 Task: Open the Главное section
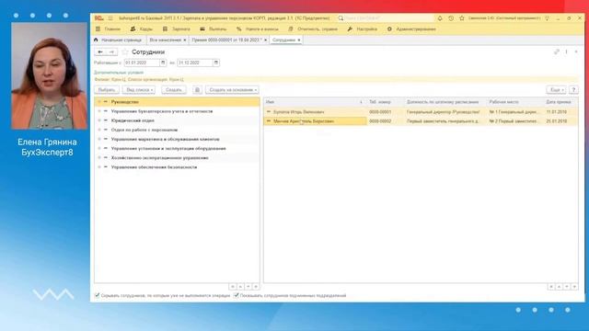[x=109, y=29]
